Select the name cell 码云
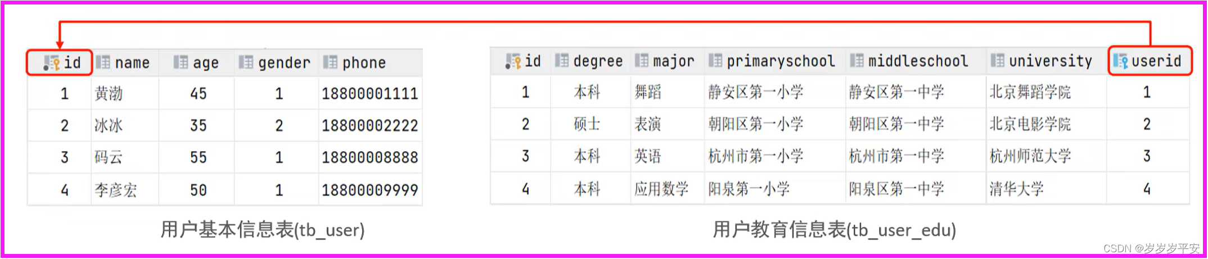 (x=109, y=157)
